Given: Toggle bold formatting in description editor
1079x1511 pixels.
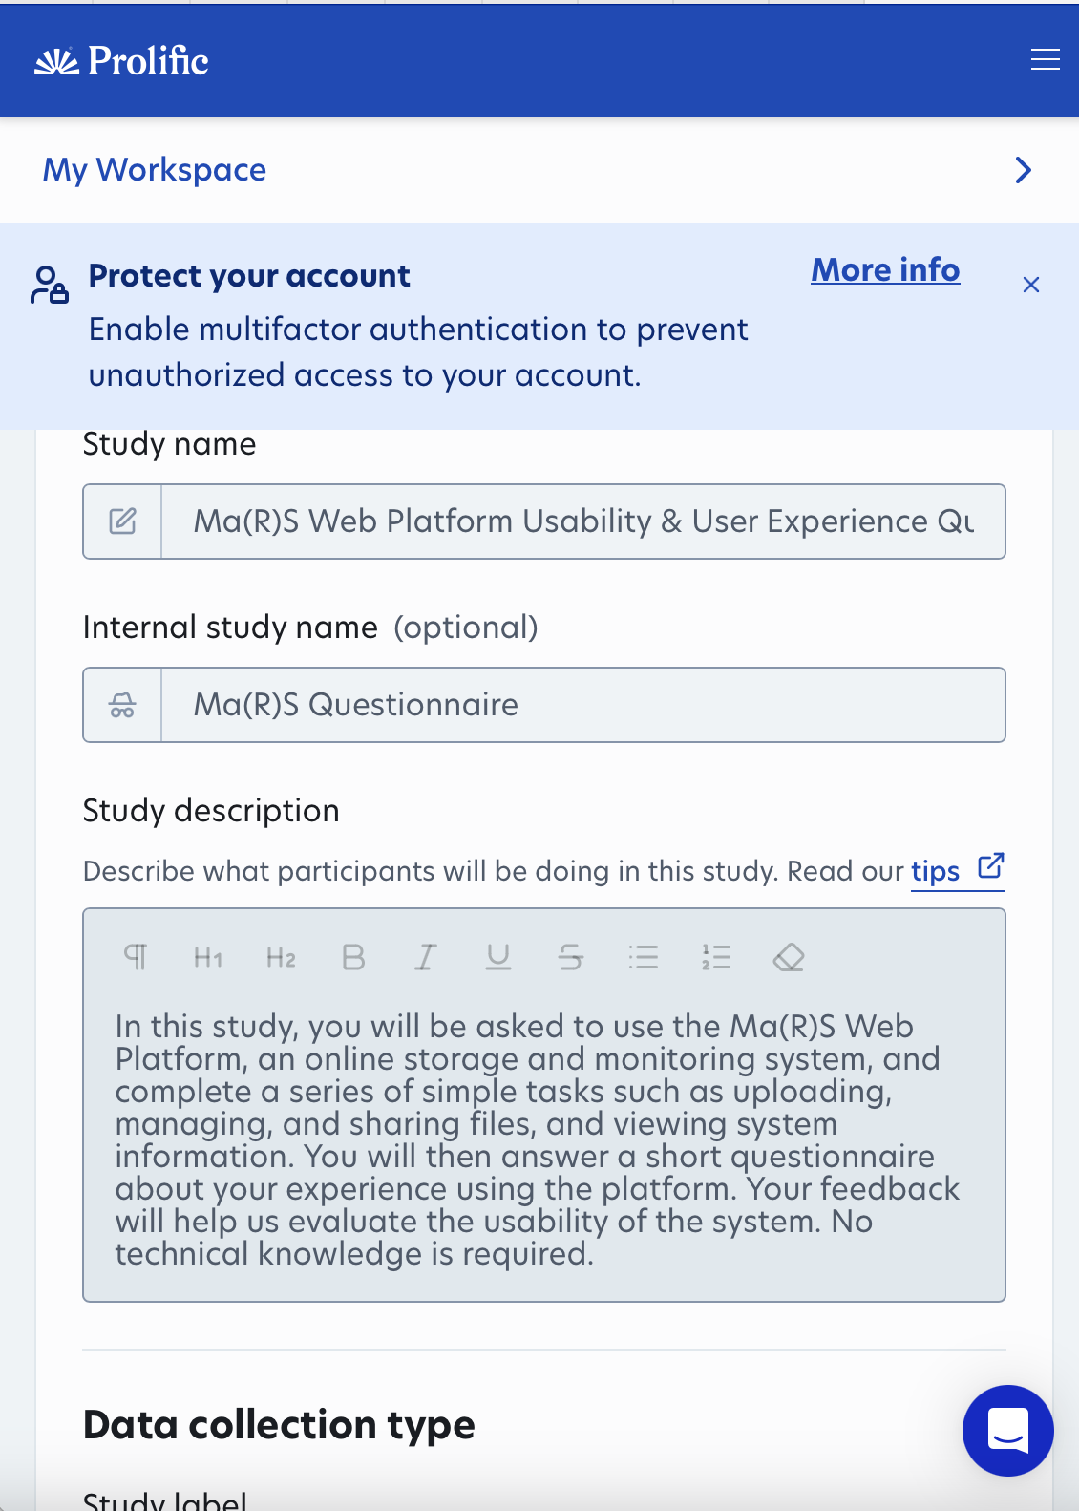Looking at the screenshot, I should (x=353, y=957).
